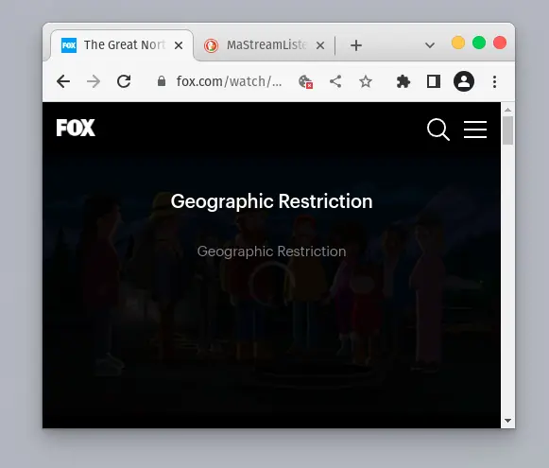Open the FOX site search magnifier
549x468 pixels.
tap(438, 130)
